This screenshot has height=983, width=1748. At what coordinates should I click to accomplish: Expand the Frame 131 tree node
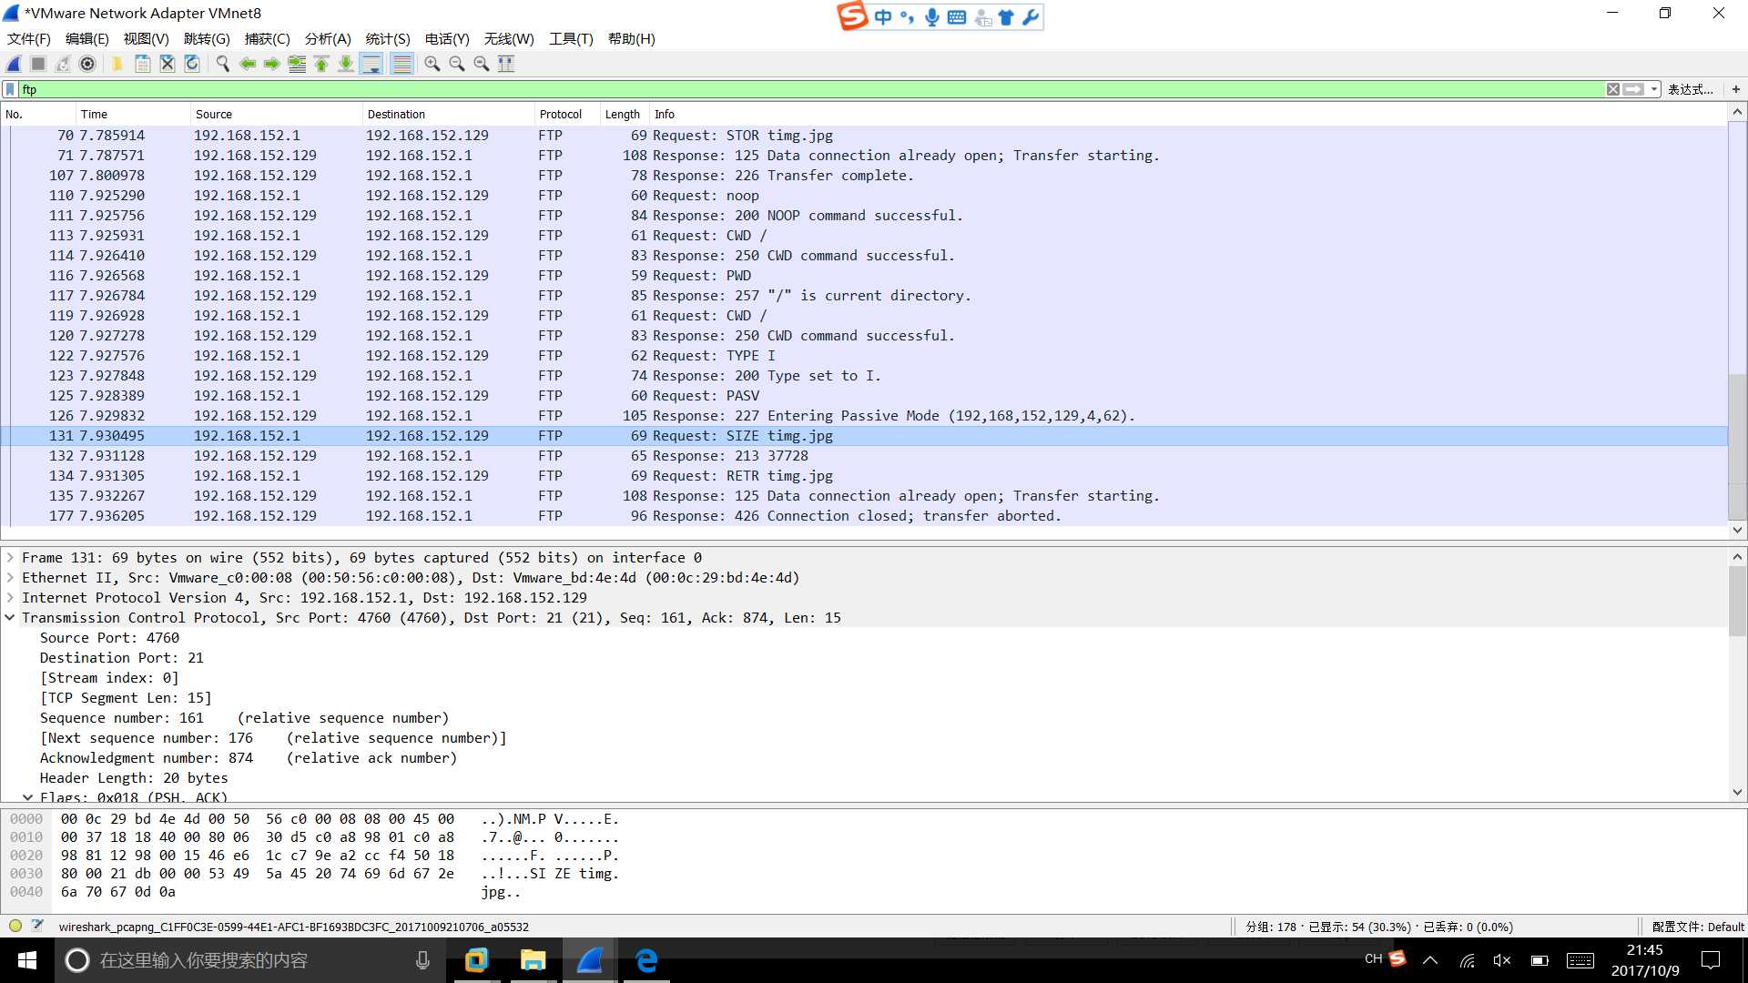click(10, 558)
